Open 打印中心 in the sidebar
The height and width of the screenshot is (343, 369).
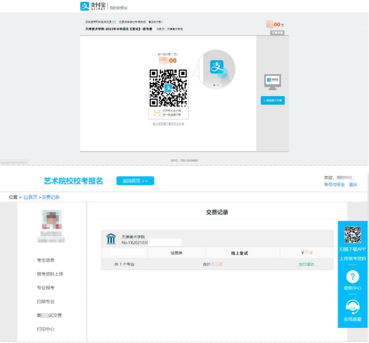click(45, 329)
